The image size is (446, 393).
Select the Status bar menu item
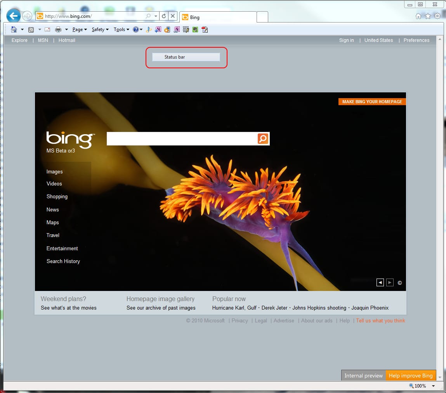click(186, 57)
